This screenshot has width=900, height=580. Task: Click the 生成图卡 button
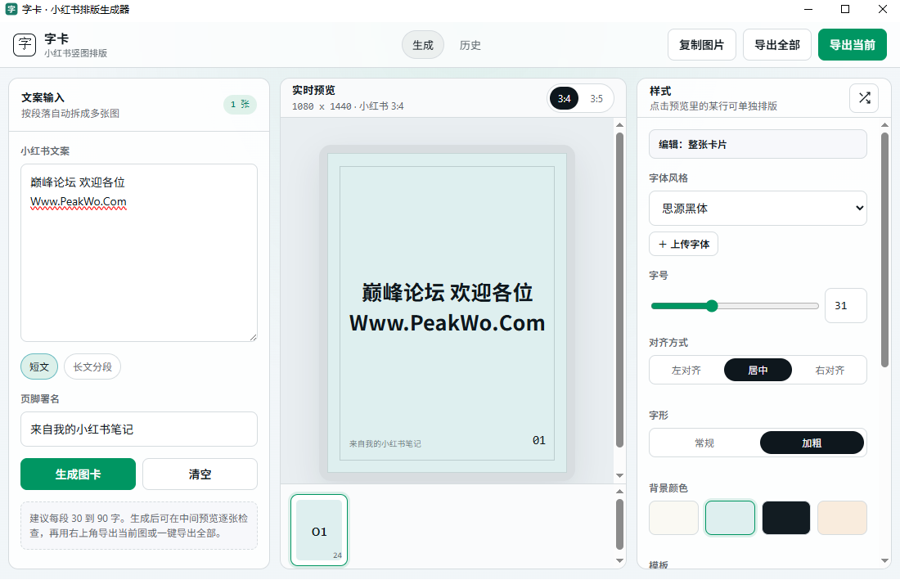click(78, 474)
